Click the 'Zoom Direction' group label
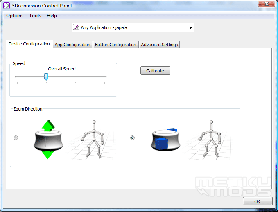The width and height of the screenshot is (278, 212). [x=28, y=109]
